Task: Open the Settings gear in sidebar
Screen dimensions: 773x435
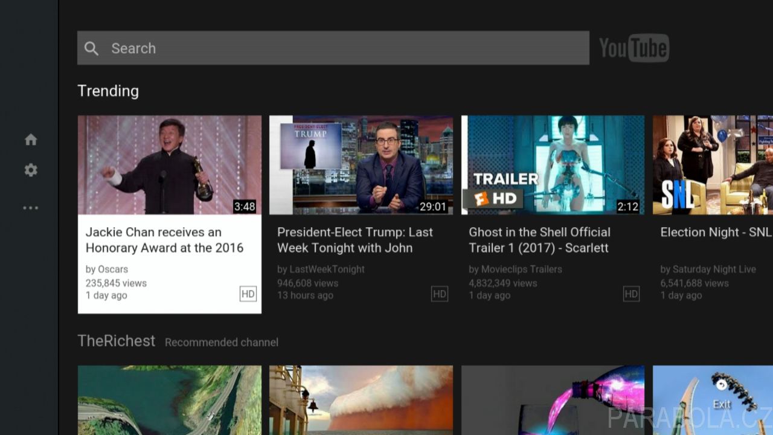Action: (x=31, y=170)
